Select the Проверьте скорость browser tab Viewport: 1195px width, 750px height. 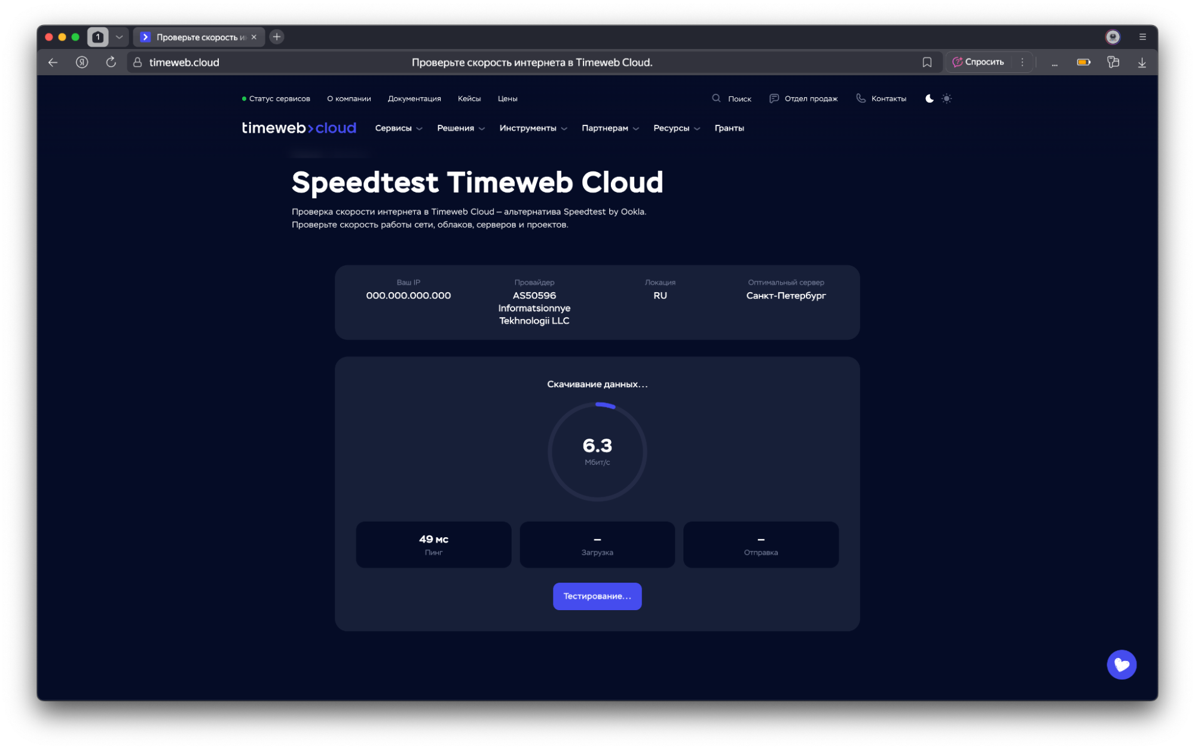coord(198,37)
